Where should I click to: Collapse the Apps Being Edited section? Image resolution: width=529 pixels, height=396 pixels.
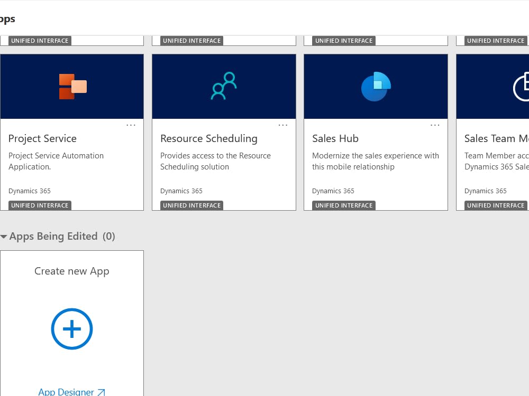coord(4,237)
